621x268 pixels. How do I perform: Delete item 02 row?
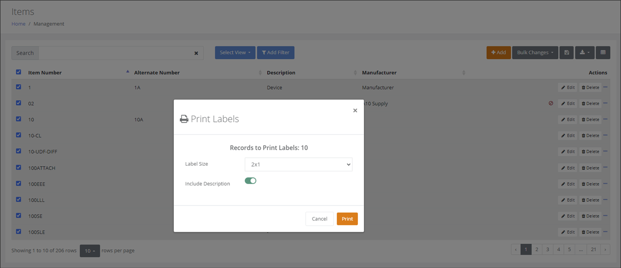[x=590, y=104]
